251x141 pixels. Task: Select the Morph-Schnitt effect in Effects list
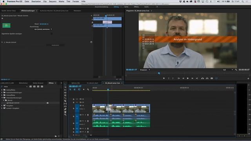(14, 103)
